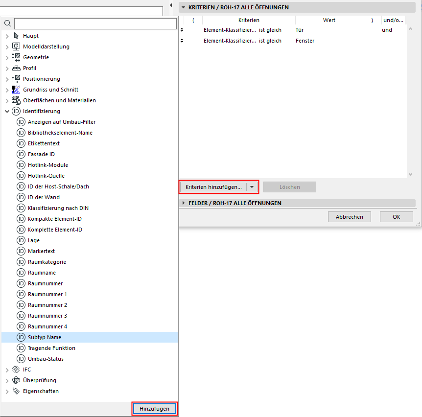Click 'ist gleich' in the Tür row
422x417 pixels.
(270, 30)
